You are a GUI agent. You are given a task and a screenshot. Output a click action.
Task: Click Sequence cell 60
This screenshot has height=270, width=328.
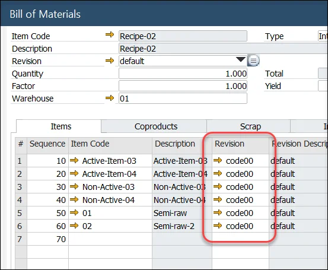coord(47,226)
